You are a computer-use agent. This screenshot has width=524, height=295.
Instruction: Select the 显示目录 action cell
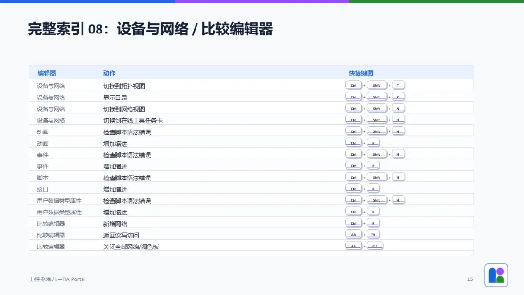[x=115, y=98]
